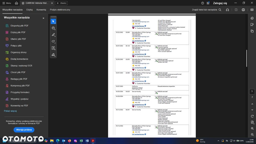Select the Wszystkie narzędzia tab
This screenshot has width=256, height=144.
pyautogui.click(x=12, y=10)
